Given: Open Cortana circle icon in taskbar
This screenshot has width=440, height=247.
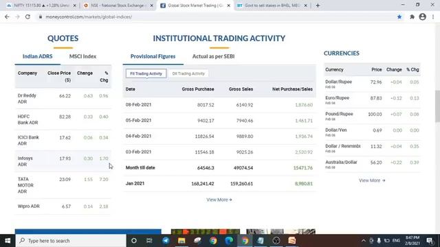Looking at the screenshot, I should pyautogui.click(x=134, y=241).
